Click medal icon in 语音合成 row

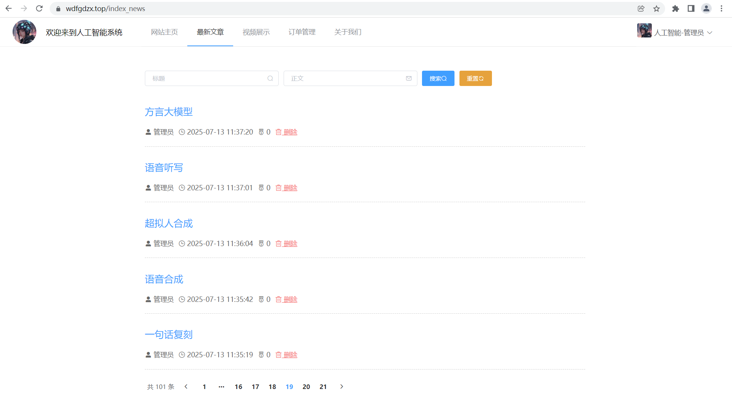tap(261, 299)
